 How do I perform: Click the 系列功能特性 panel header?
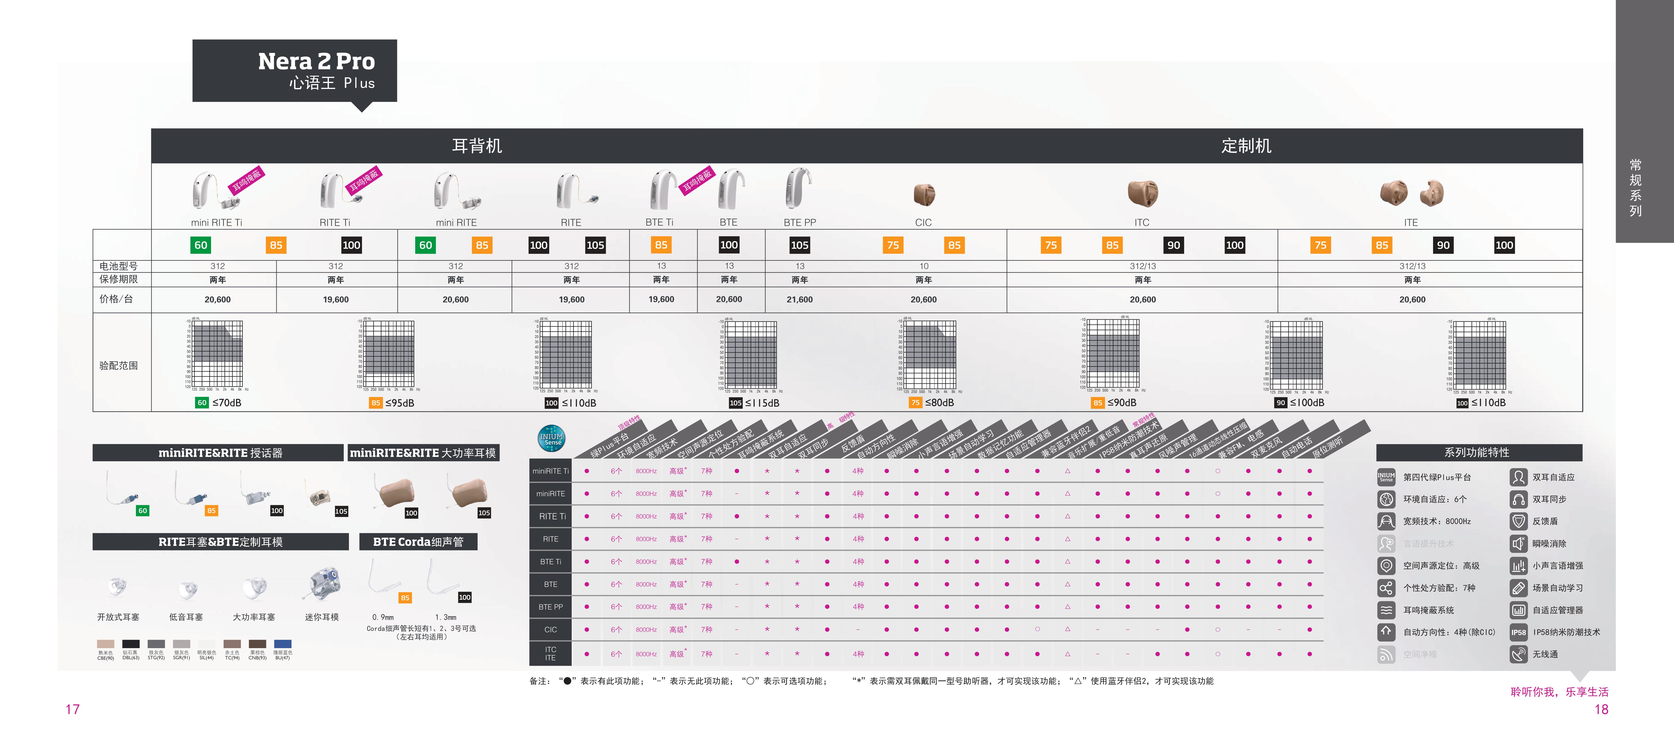(1479, 453)
